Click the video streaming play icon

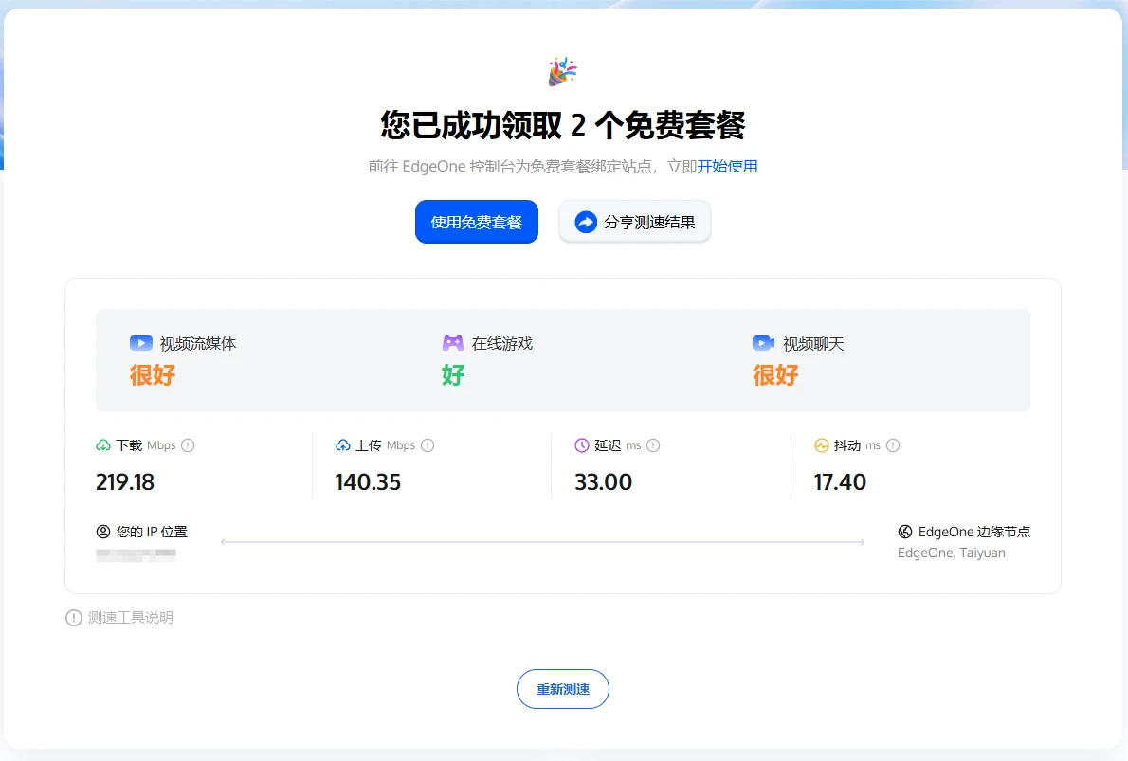click(140, 343)
